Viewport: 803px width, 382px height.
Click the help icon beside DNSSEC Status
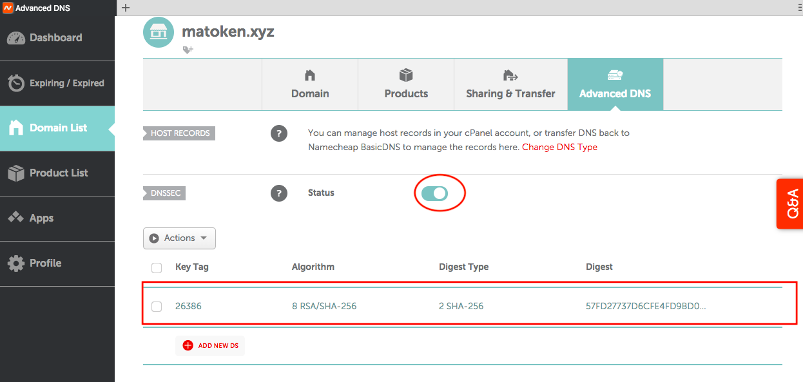pyautogui.click(x=278, y=193)
